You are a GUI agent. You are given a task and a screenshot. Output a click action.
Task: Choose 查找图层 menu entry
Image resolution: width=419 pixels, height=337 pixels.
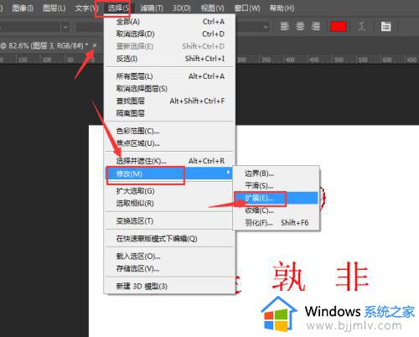coord(170,101)
